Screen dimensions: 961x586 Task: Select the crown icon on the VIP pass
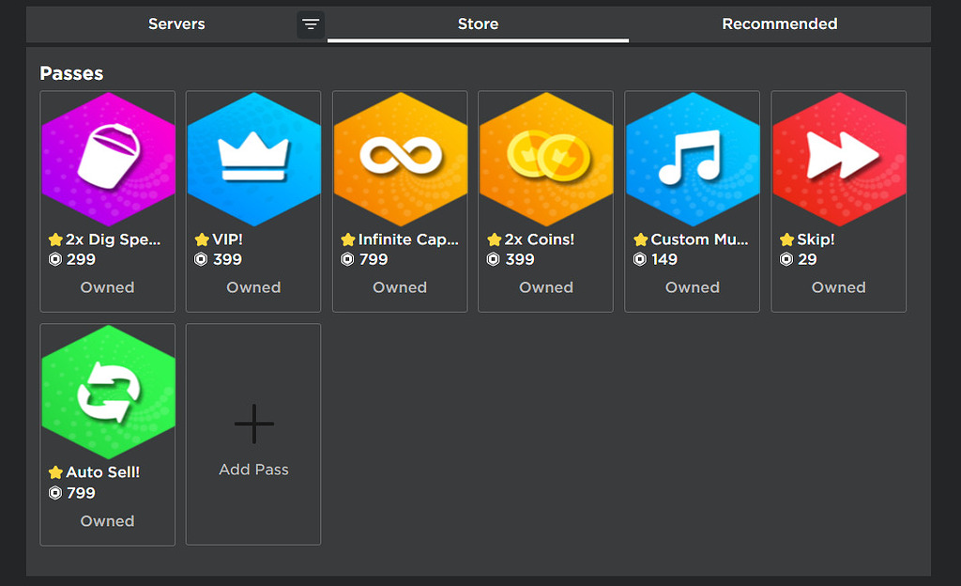pyautogui.click(x=253, y=156)
